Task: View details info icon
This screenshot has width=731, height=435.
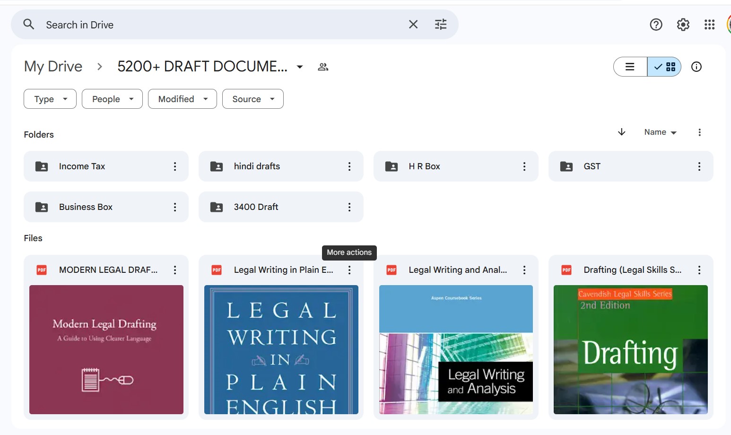Action: point(696,67)
